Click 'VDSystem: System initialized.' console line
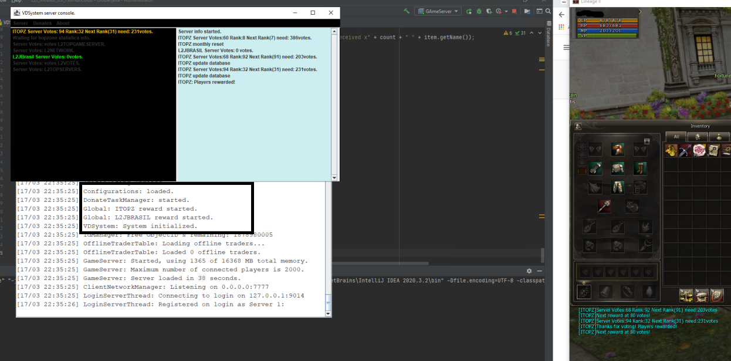This screenshot has height=361, width=731. (140, 226)
